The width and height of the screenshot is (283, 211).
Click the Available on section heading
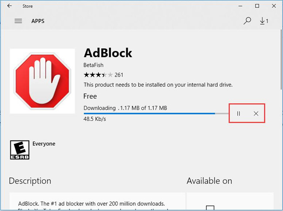pos(209,181)
